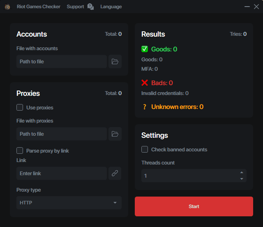Click the accounts Path to file field
This screenshot has width=263, height=227.
point(62,62)
